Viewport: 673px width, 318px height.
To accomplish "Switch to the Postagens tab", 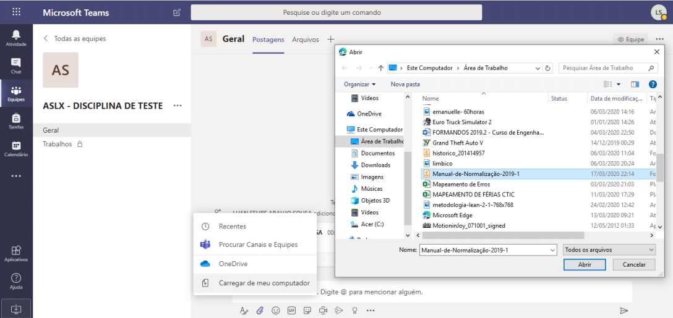I will click(x=268, y=40).
